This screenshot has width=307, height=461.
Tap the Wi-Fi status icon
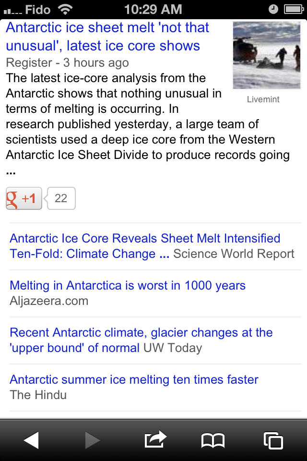[64, 9]
